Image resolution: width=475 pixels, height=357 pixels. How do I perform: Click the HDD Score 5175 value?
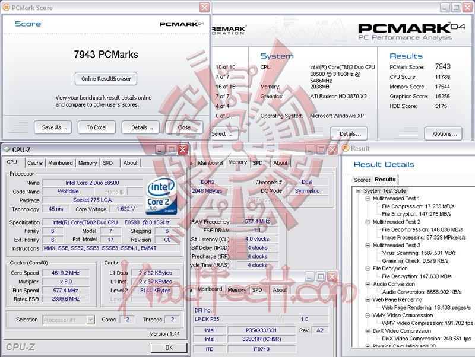(x=441, y=106)
